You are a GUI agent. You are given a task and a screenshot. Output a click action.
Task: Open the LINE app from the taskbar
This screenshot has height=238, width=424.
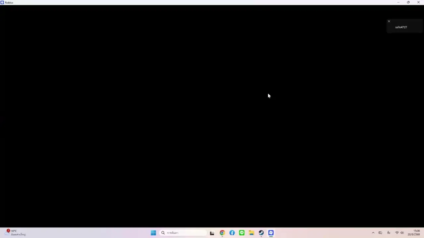coord(241,233)
